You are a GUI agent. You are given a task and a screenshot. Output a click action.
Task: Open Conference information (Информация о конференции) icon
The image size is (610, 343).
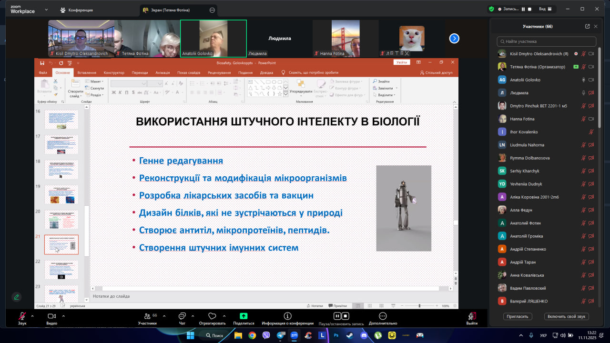287,316
